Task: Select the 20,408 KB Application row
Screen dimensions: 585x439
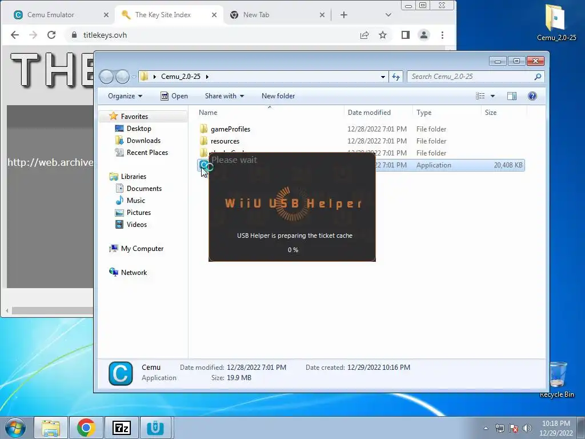Action: point(450,165)
